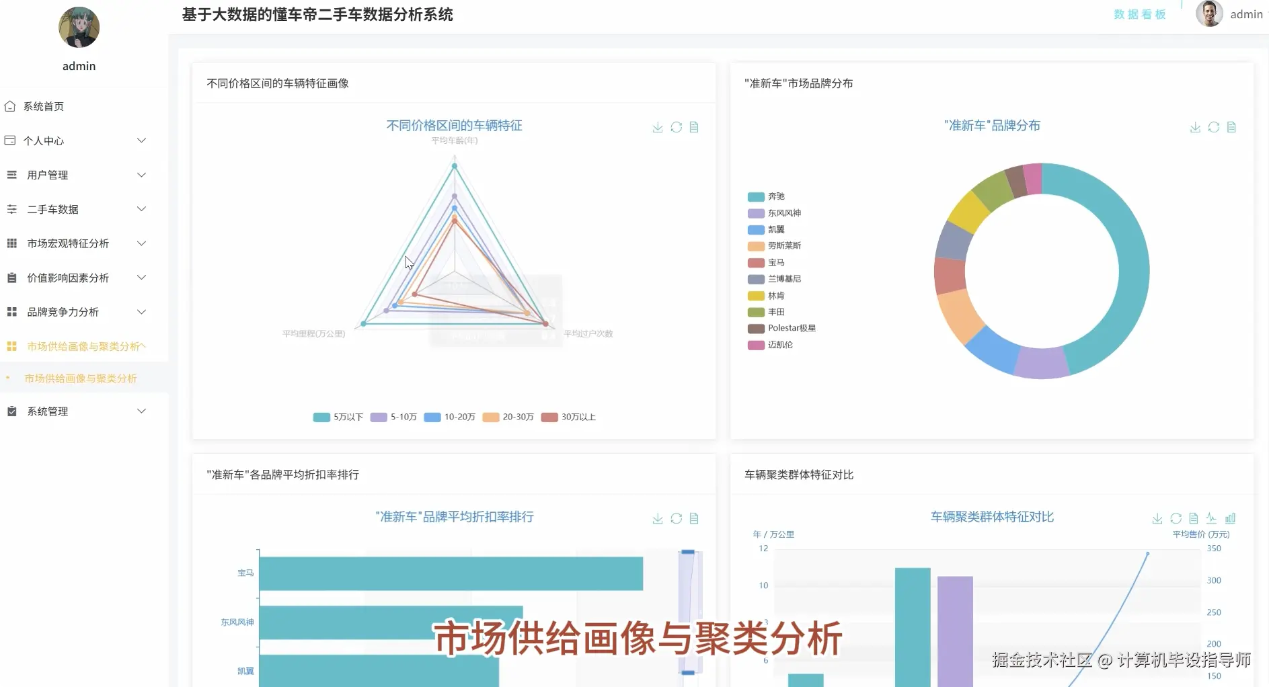
Task: Click the sidebar profile avatar picture
Action: [x=79, y=28]
